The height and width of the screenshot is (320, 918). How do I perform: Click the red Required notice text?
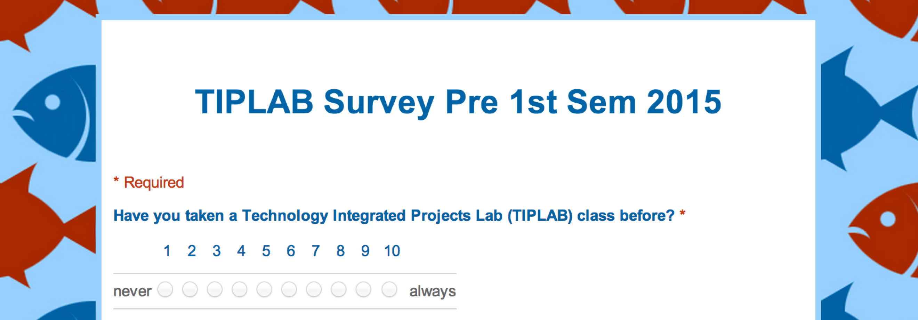pos(148,183)
